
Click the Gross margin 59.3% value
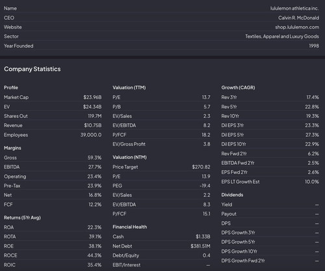coord(94,158)
